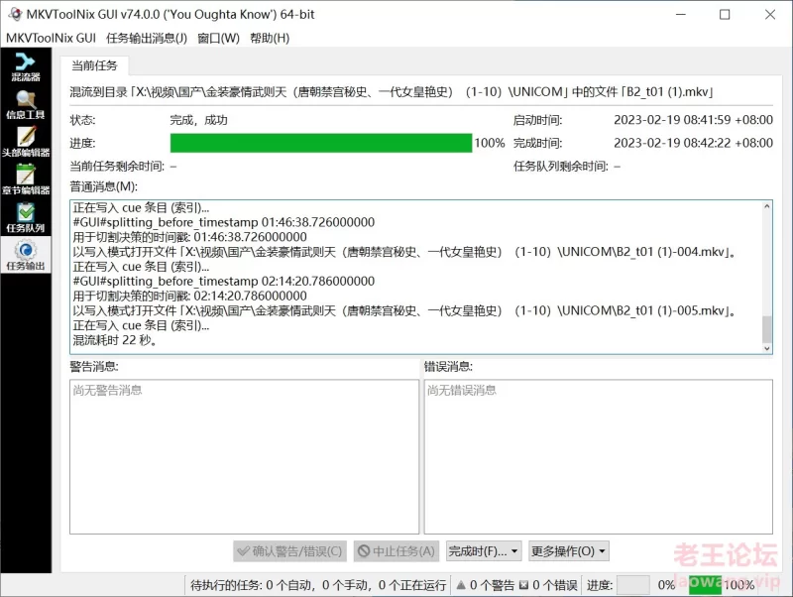Select the 任务输出 job output view
793x597 pixels.
[x=26, y=256]
